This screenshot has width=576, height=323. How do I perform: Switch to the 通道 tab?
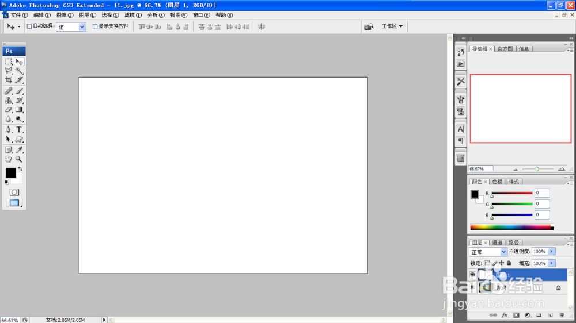(x=497, y=243)
